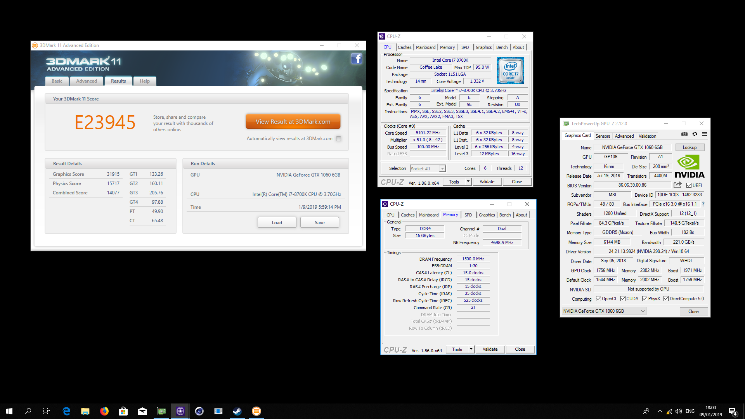The image size is (745, 419).
Task: Toggle the PhysX checkbox in GPU-Z
Action: (x=645, y=299)
